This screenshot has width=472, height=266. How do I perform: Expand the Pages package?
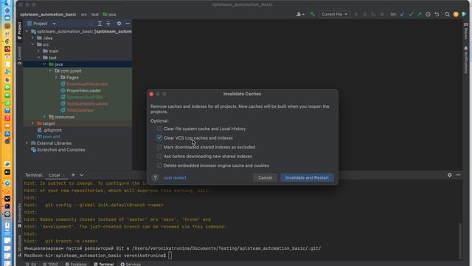pyautogui.click(x=56, y=78)
